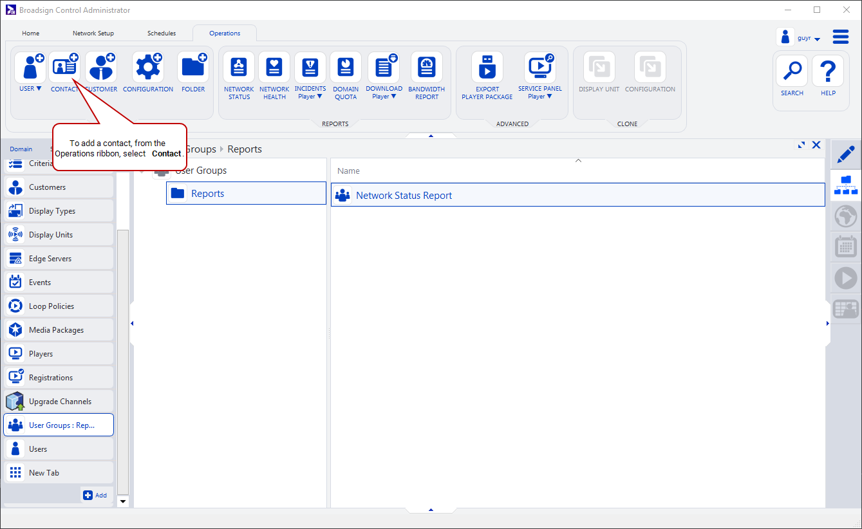Open Display Units in the sidebar
The image size is (862, 529).
[59, 235]
